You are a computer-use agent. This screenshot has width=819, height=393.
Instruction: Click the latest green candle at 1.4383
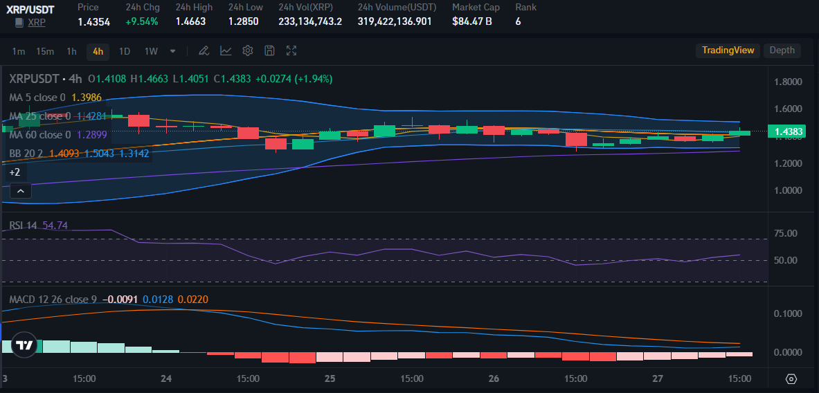point(739,133)
